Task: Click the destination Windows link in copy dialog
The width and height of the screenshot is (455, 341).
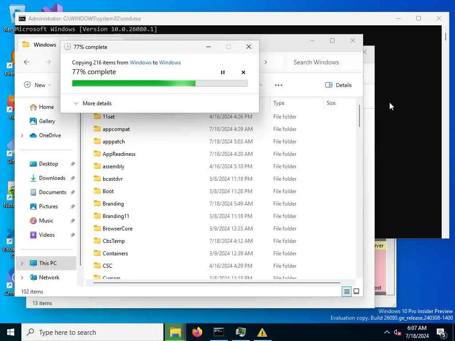Action: tap(170, 62)
